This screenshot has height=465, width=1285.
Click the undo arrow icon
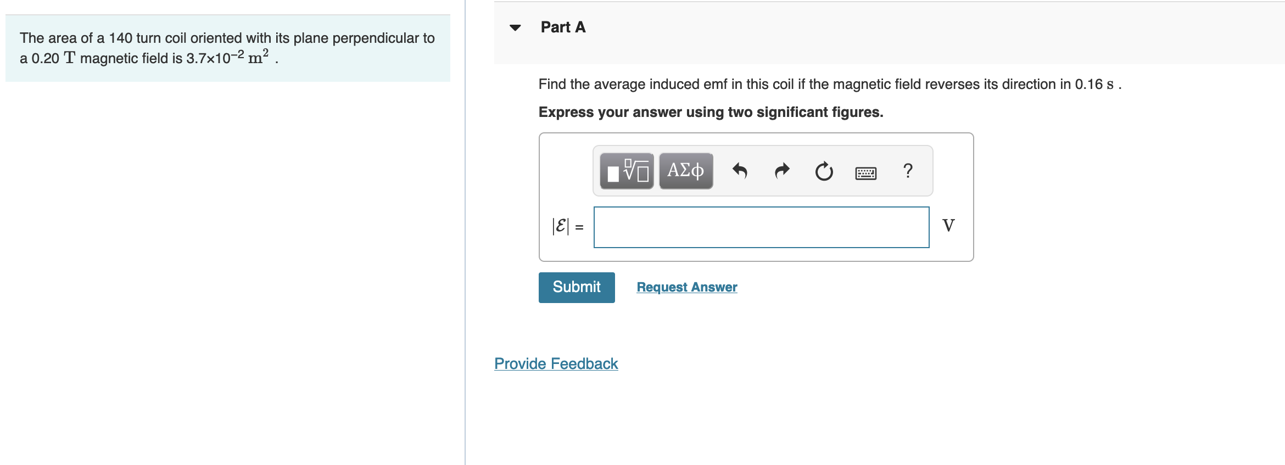point(740,171)
